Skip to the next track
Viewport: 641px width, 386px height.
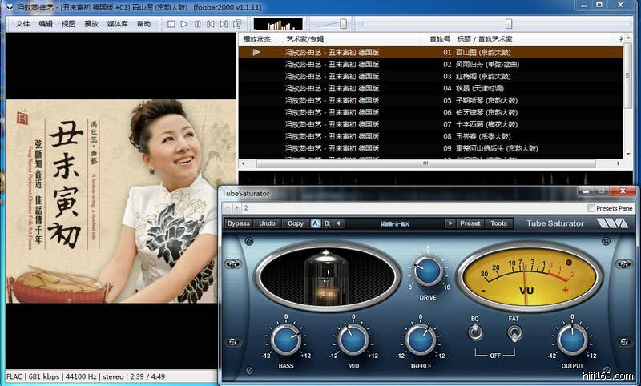click(225, 24)
